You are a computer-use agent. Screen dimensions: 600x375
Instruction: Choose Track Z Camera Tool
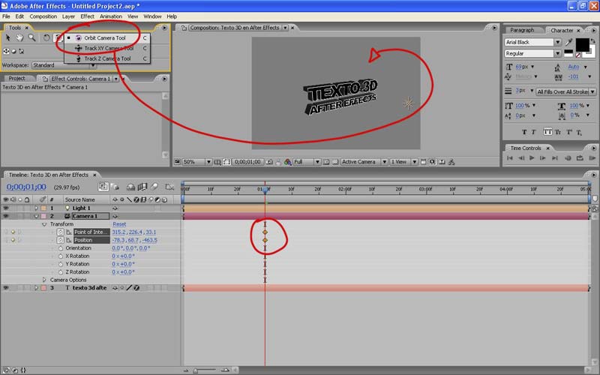coord(107,58)
